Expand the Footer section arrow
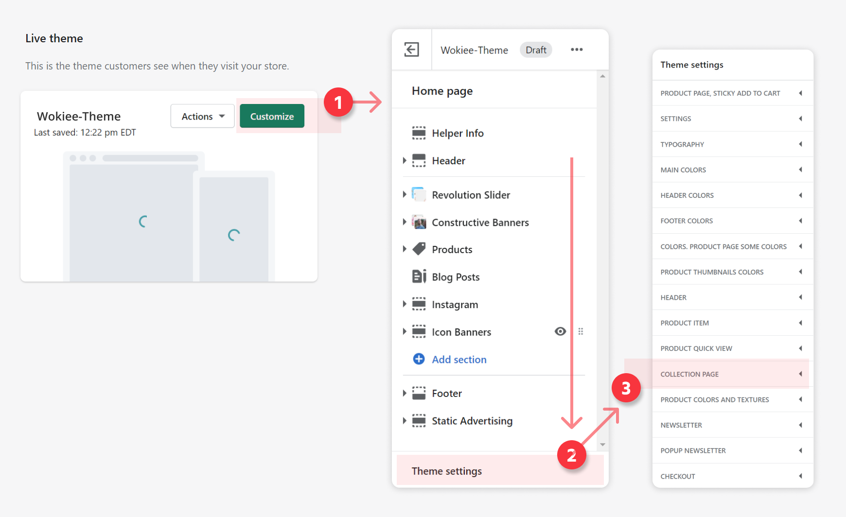The height and width of the screenshot is (517, 846). [405, 393]
